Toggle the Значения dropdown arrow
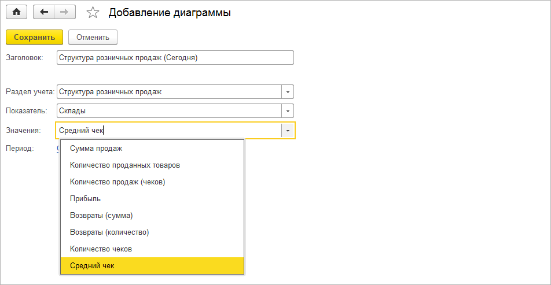 click(x=288, y=131)
